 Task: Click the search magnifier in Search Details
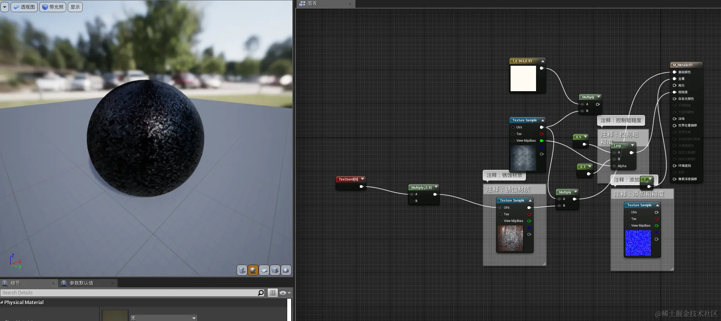261,293
